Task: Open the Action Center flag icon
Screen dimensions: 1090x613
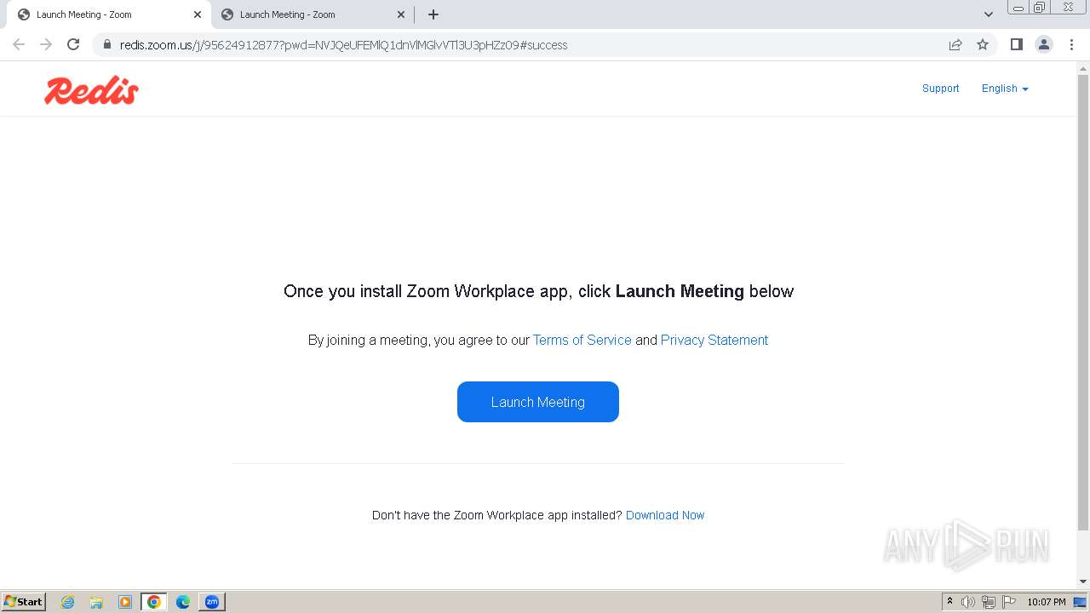Action: [x=1009, y=602]
